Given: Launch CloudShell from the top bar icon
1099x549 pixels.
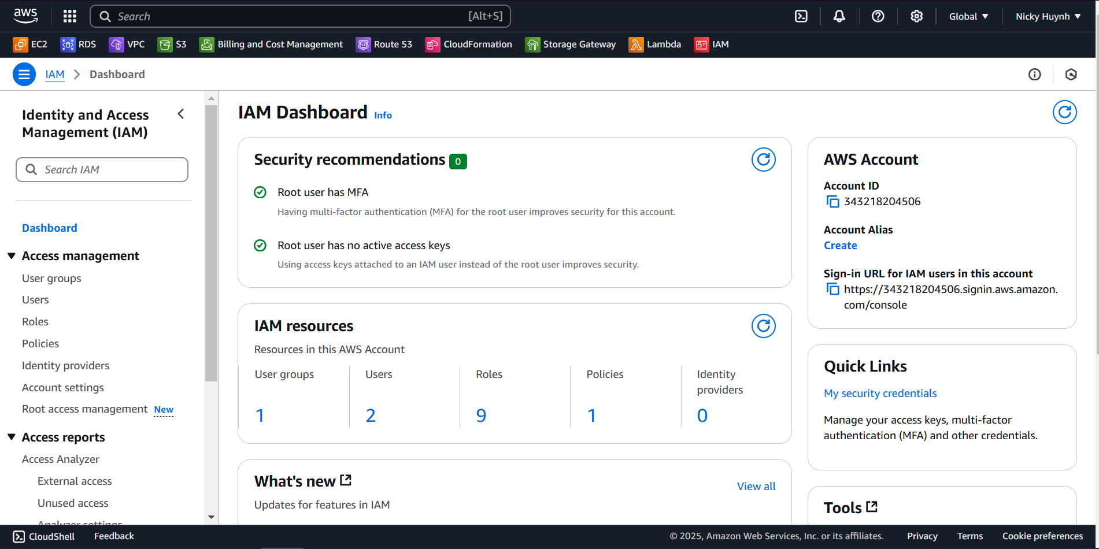Looking at the screenshot, I should (x=801, y=16).
